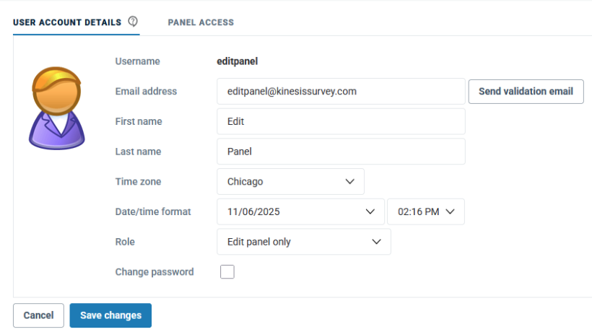Focus the Email address input field
This screenshot has width=592, height=332.
click(x=341, y=91)
